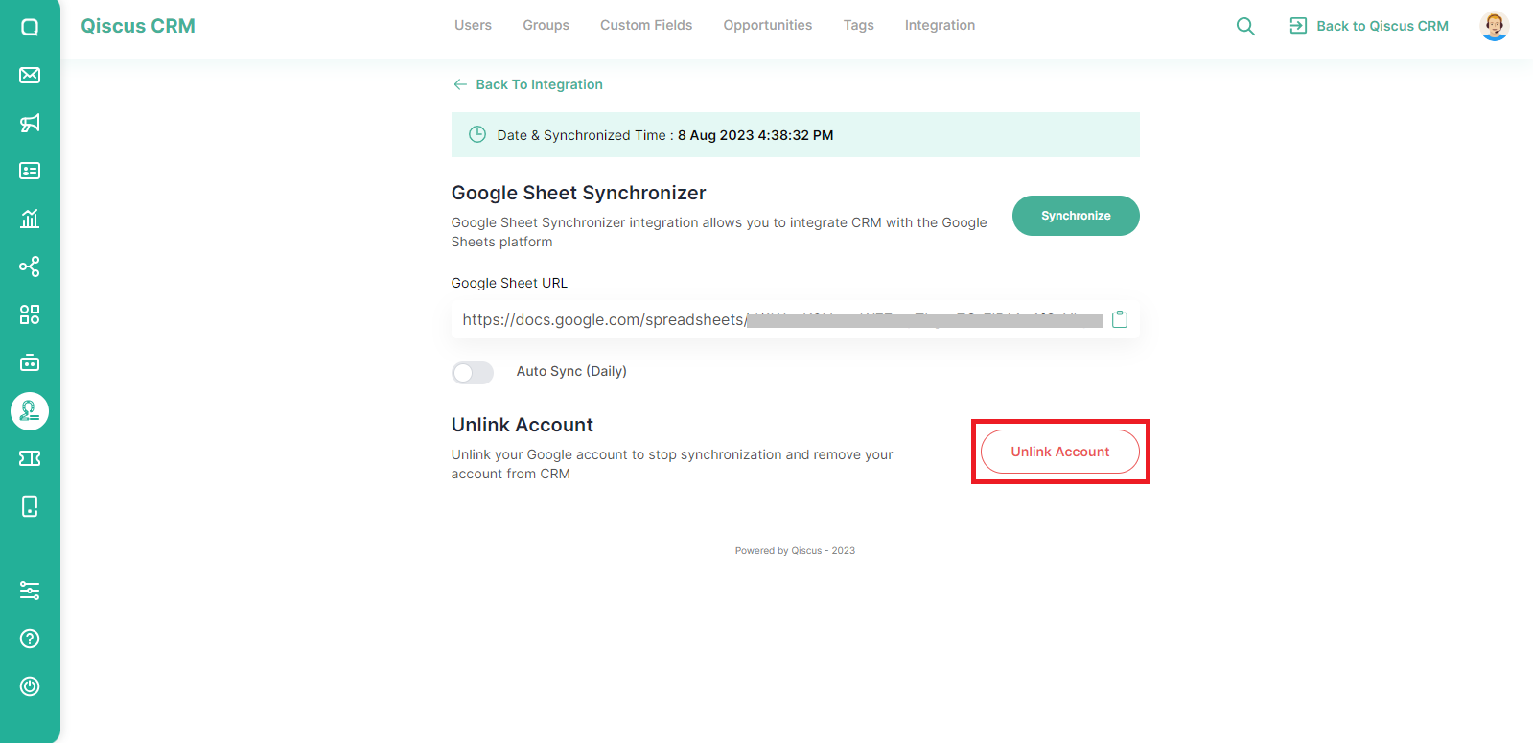Click the Unlink Account button
The width and height of the screenshot is (1533, 743).
1060,452
